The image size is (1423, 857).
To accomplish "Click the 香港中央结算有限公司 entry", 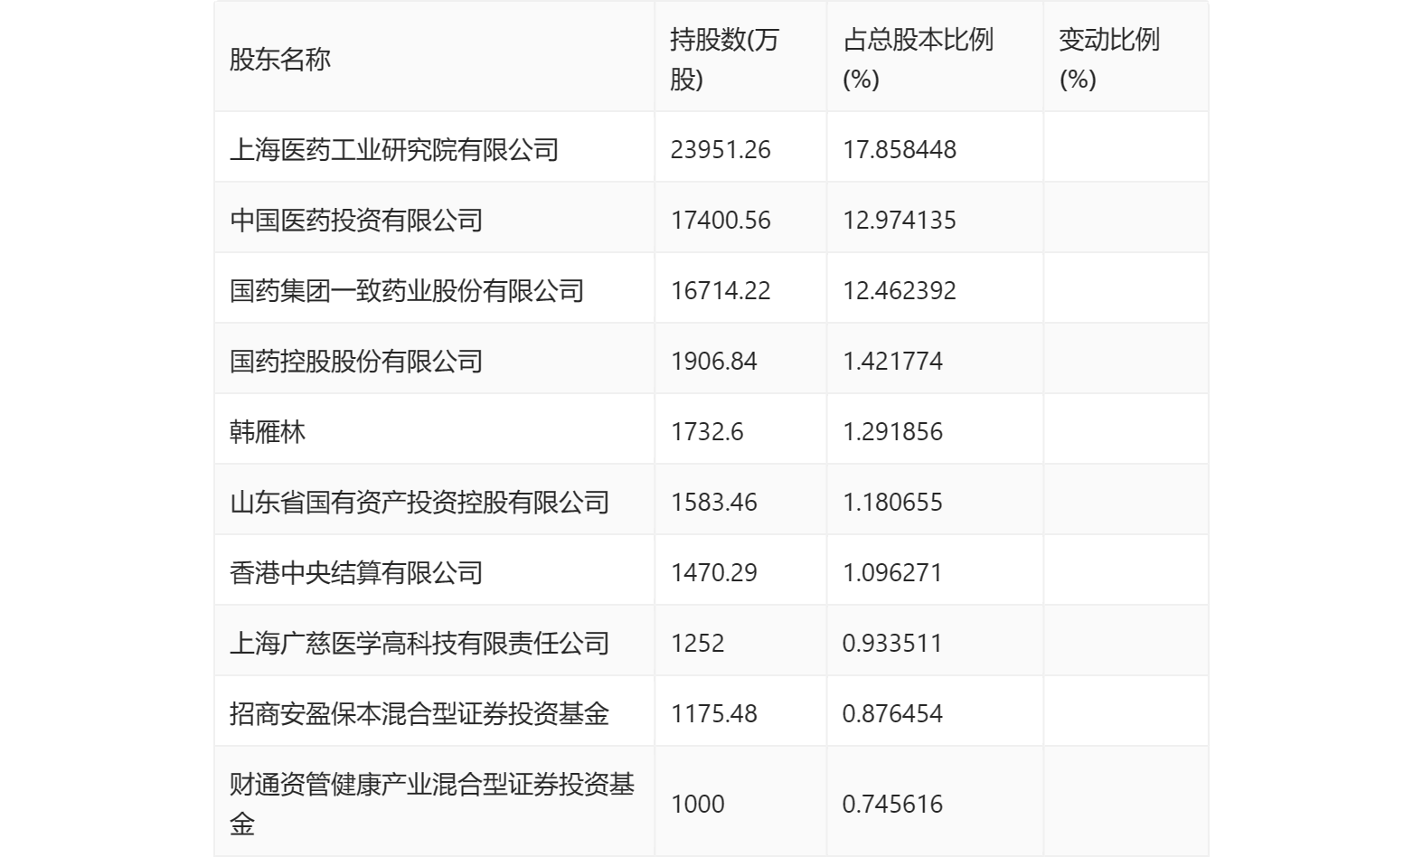I will [356, 572].
